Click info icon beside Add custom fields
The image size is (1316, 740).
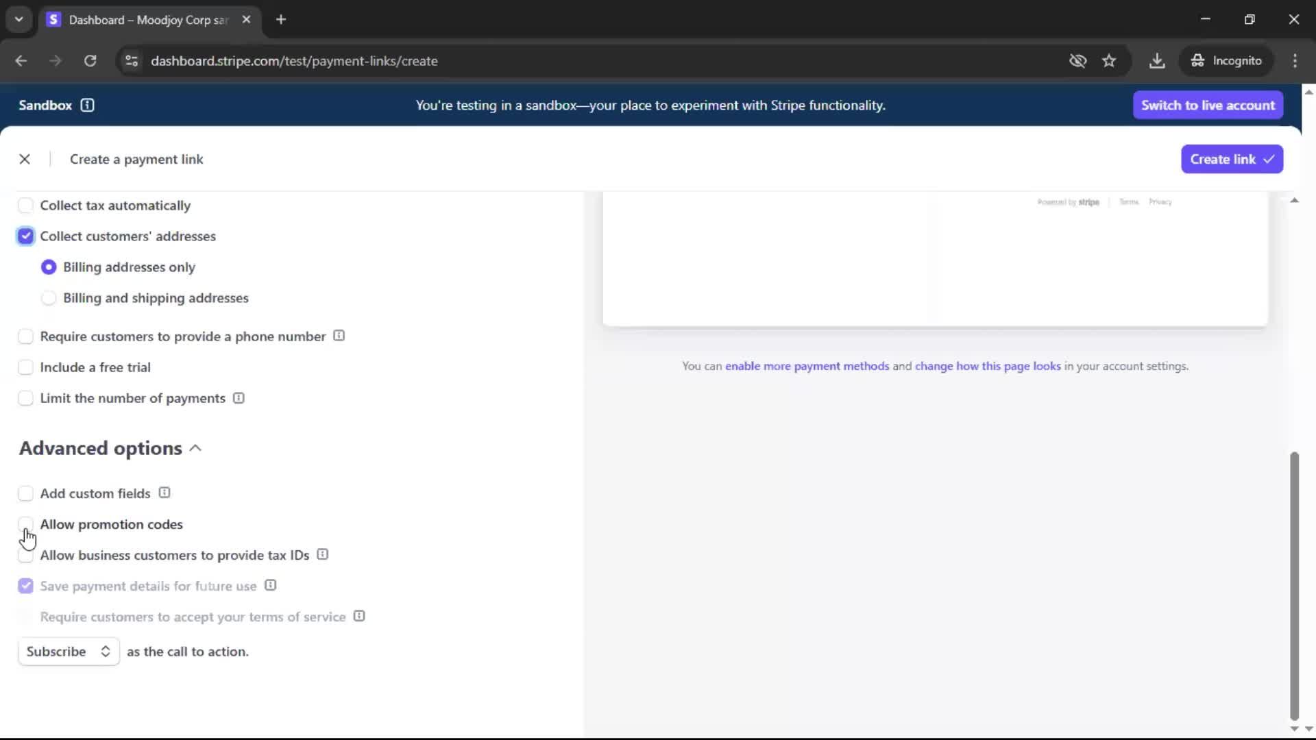(164, 493)
